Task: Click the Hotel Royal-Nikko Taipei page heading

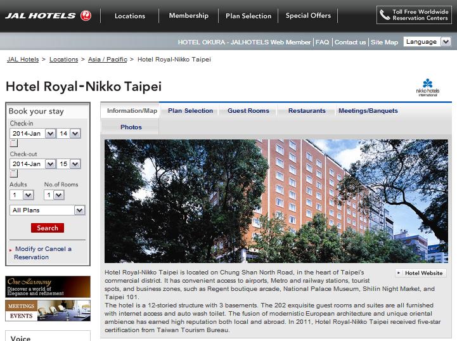Action: tap(84, 87)
